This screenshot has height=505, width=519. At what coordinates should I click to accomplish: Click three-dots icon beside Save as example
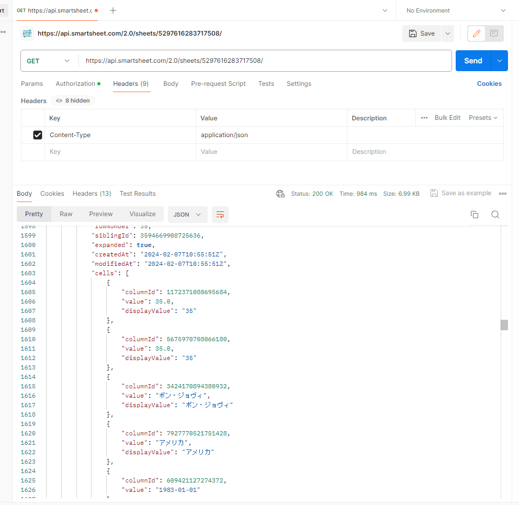[503, 194]
